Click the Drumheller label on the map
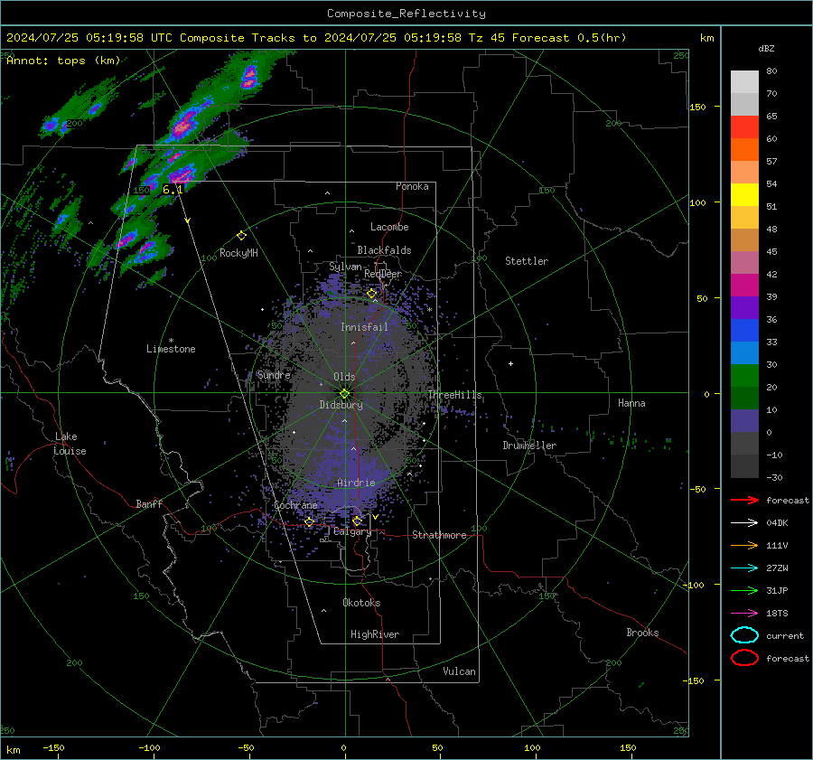Viewport: 813px width, 760px height. coord(529,446)
